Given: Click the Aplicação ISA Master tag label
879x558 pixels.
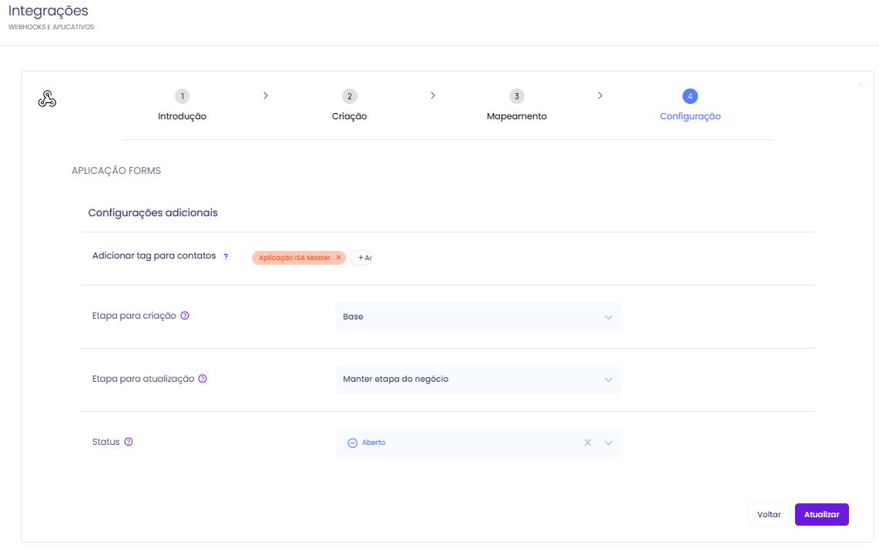Looking at the screenshot, I should [x=294, y=258].
